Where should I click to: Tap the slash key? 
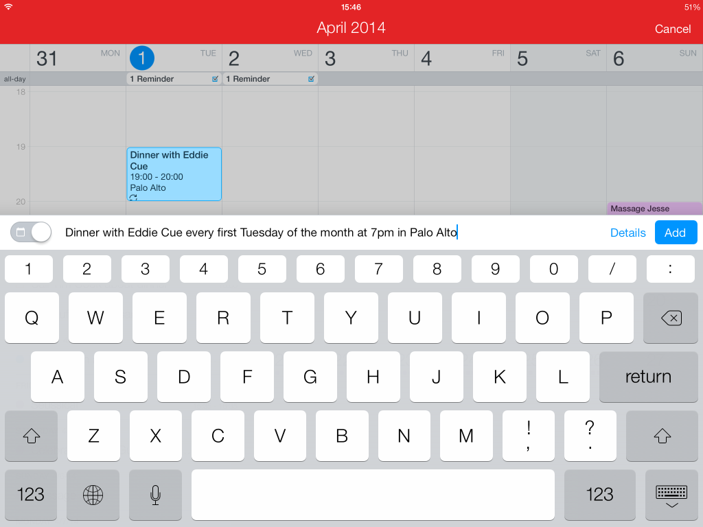[612, 269]
